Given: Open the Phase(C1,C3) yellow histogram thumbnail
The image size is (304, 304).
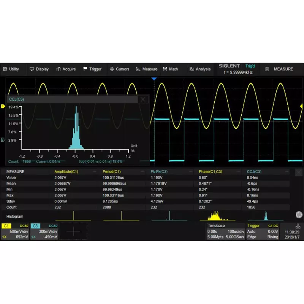Looking at the screenshot, I should click(x=217, y=216).
